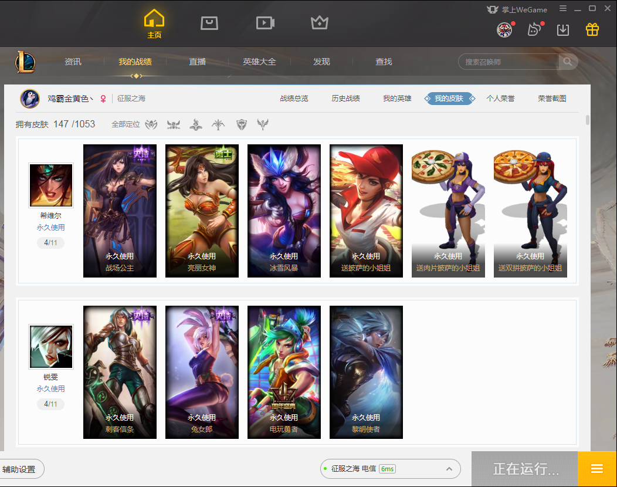Open the 刺客信条 skin thumbnail
Viewport: 617px width, 487px height.
point(120,372)
